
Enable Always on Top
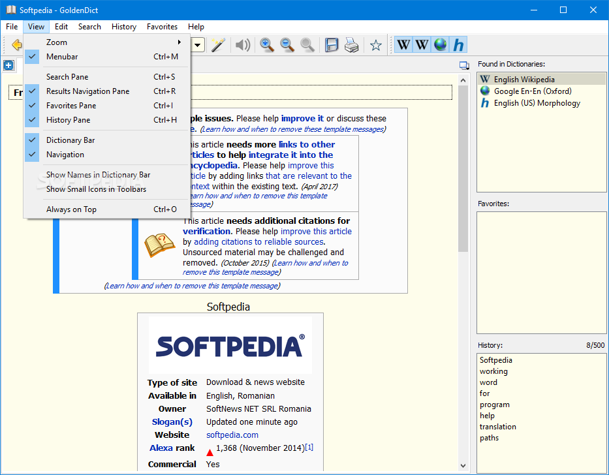107,209
